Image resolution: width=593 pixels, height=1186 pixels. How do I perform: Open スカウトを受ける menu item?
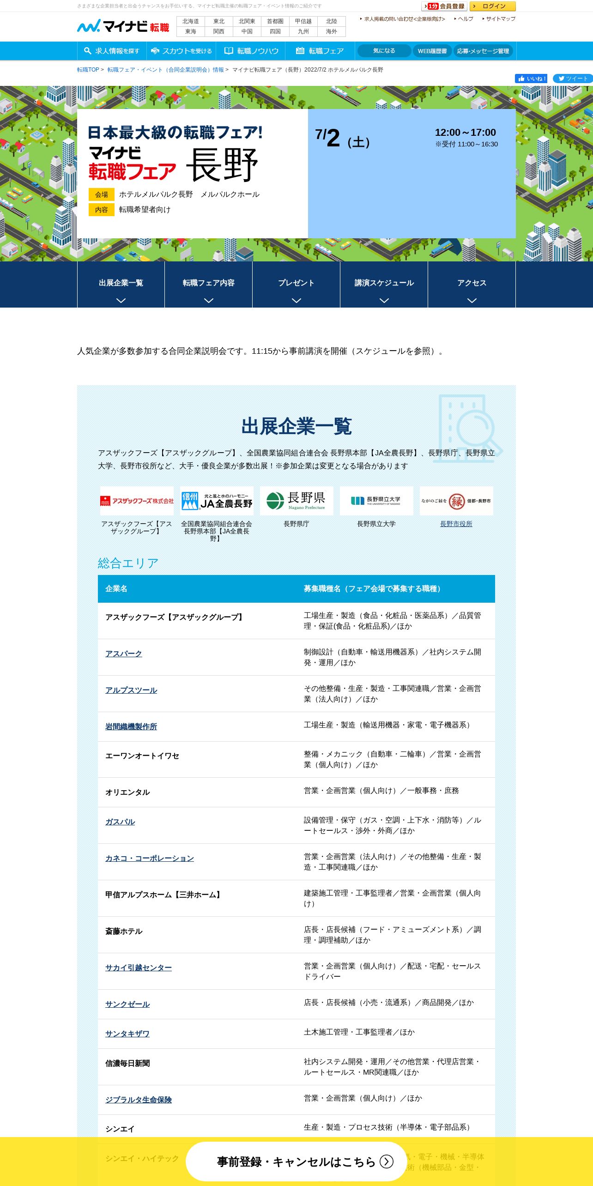pos(181,51)
